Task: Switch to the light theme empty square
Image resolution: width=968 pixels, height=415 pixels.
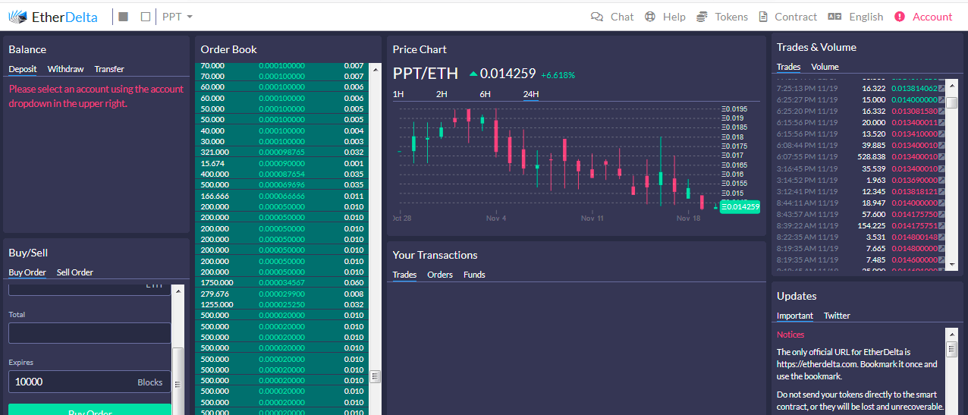Action: [x=146, y=17]
